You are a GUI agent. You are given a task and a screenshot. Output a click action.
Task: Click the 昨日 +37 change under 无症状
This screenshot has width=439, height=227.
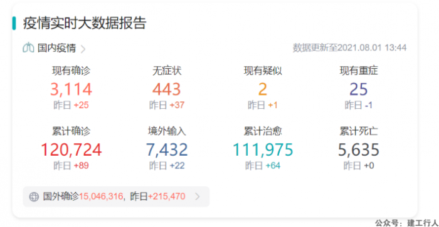167,105
